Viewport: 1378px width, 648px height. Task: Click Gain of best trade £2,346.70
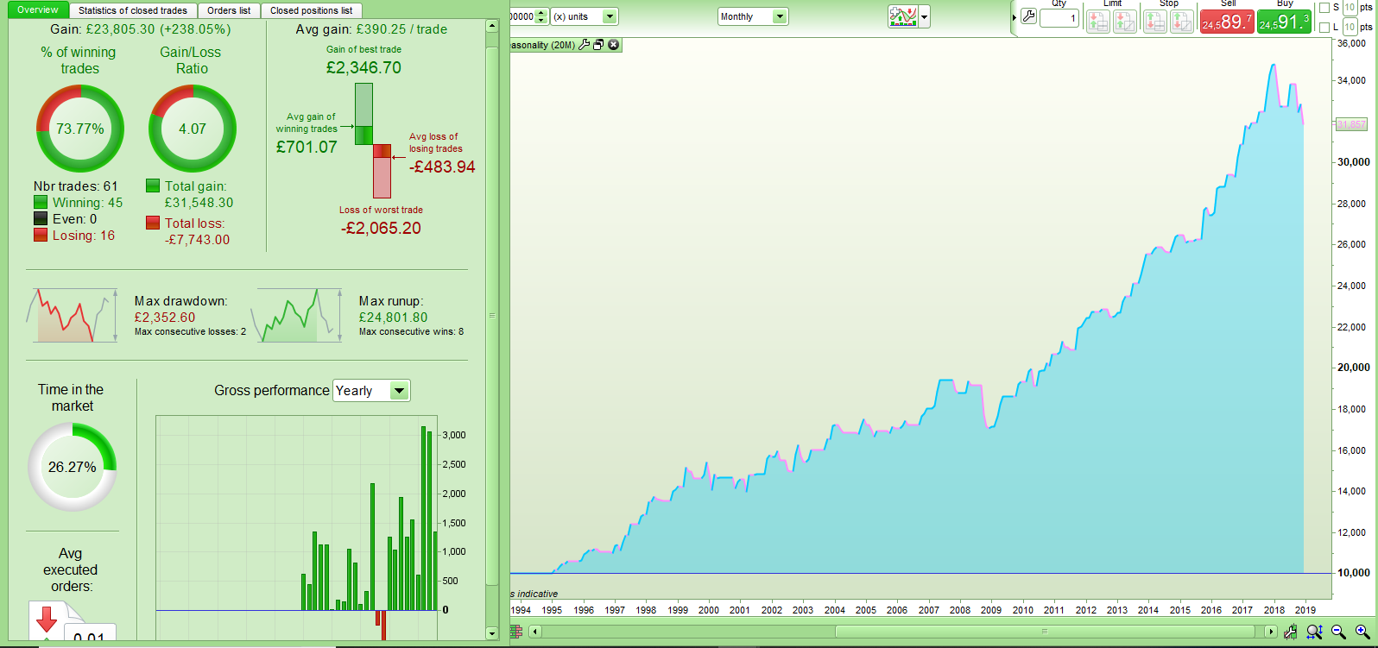(363, 67)
